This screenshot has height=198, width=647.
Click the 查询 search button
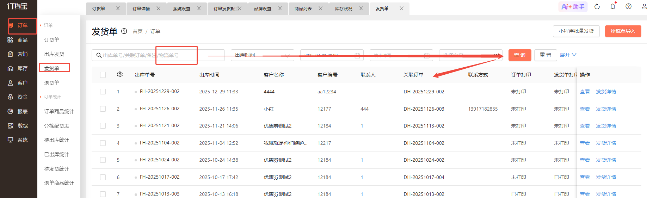tap(520, 55)
